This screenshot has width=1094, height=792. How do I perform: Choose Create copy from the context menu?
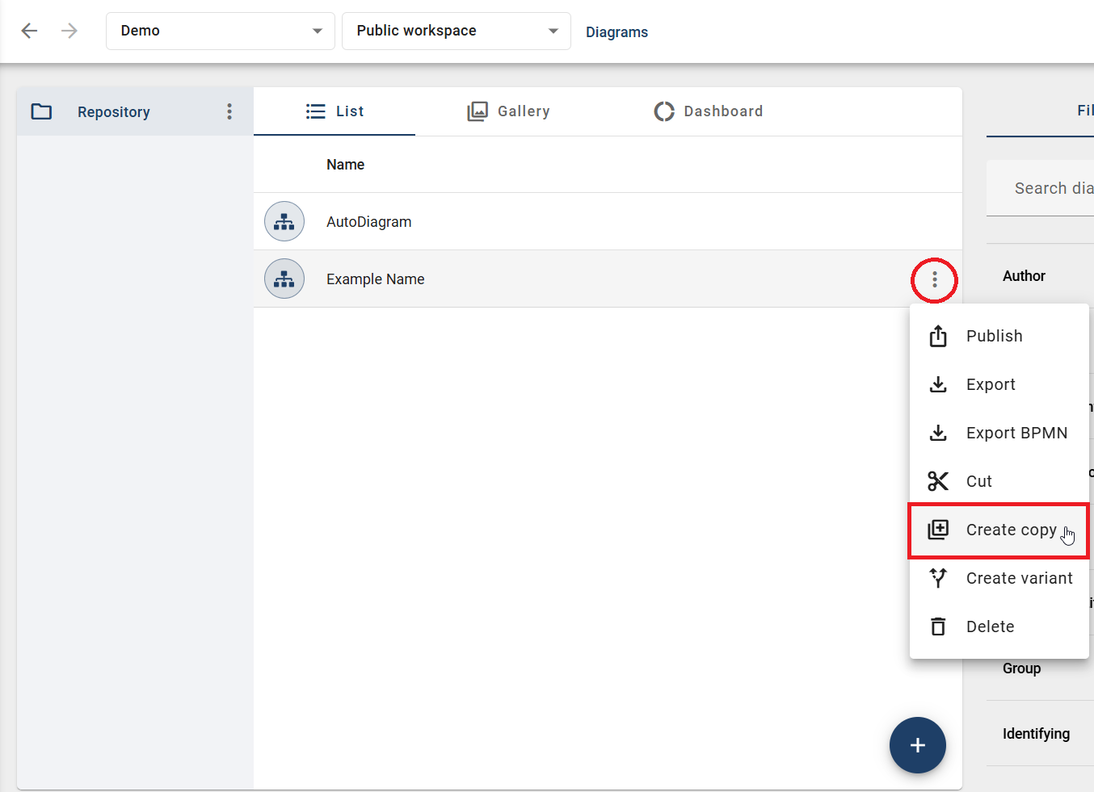1012,530
